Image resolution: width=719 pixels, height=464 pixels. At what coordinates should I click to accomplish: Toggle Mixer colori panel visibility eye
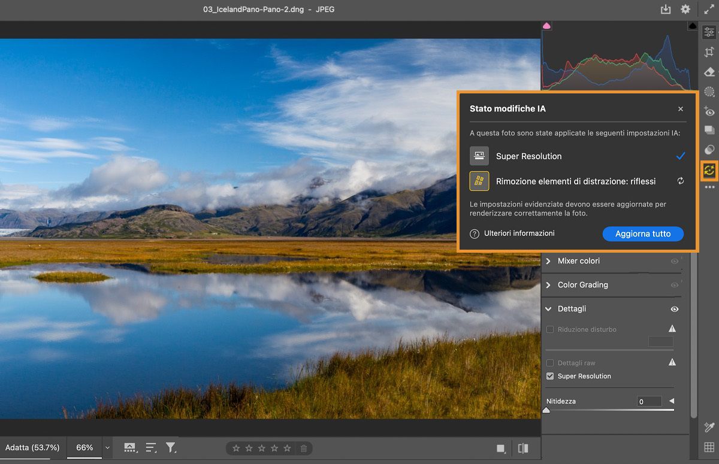pyautogui.click(x=675, y=262)
